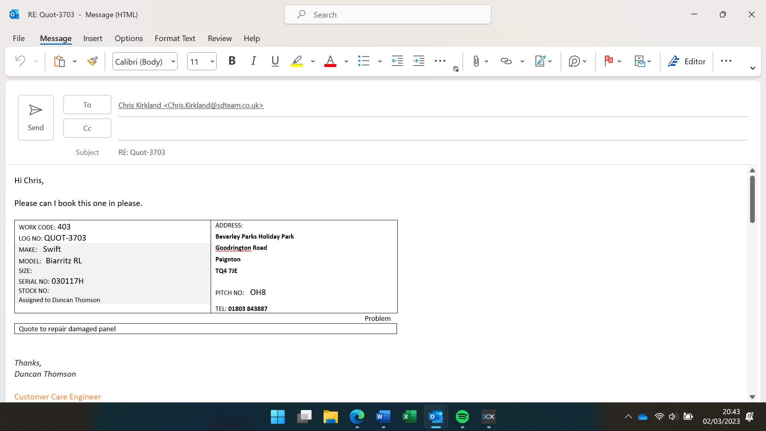
Task: Click the Increase Indent icon
Action: (x=419, y=61)
